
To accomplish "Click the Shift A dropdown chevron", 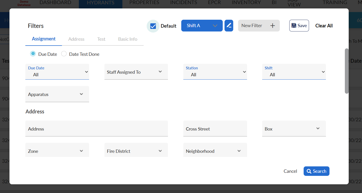I will [215, 26].
